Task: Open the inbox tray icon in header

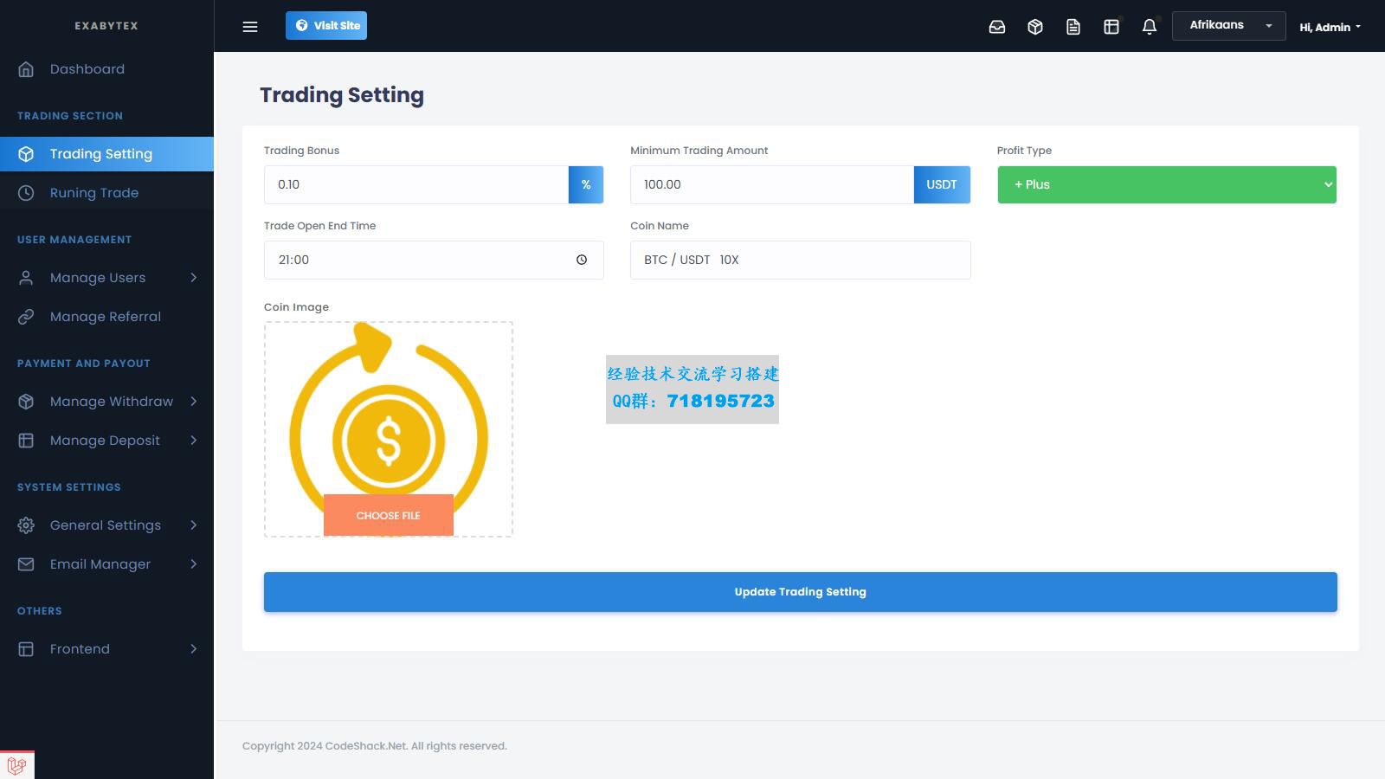Action: point(997,27)
